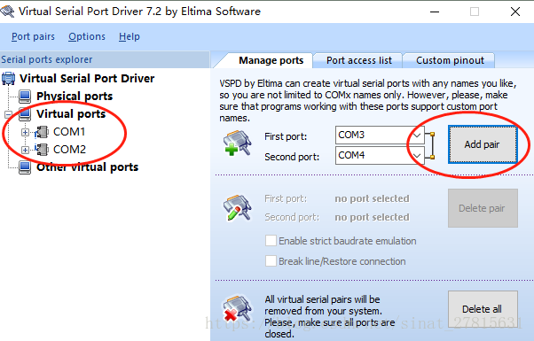Open the First port dropdown arrow
The image size is (534, 341).
coord(417,136)
